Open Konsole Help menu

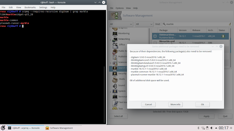pos(53,7)
